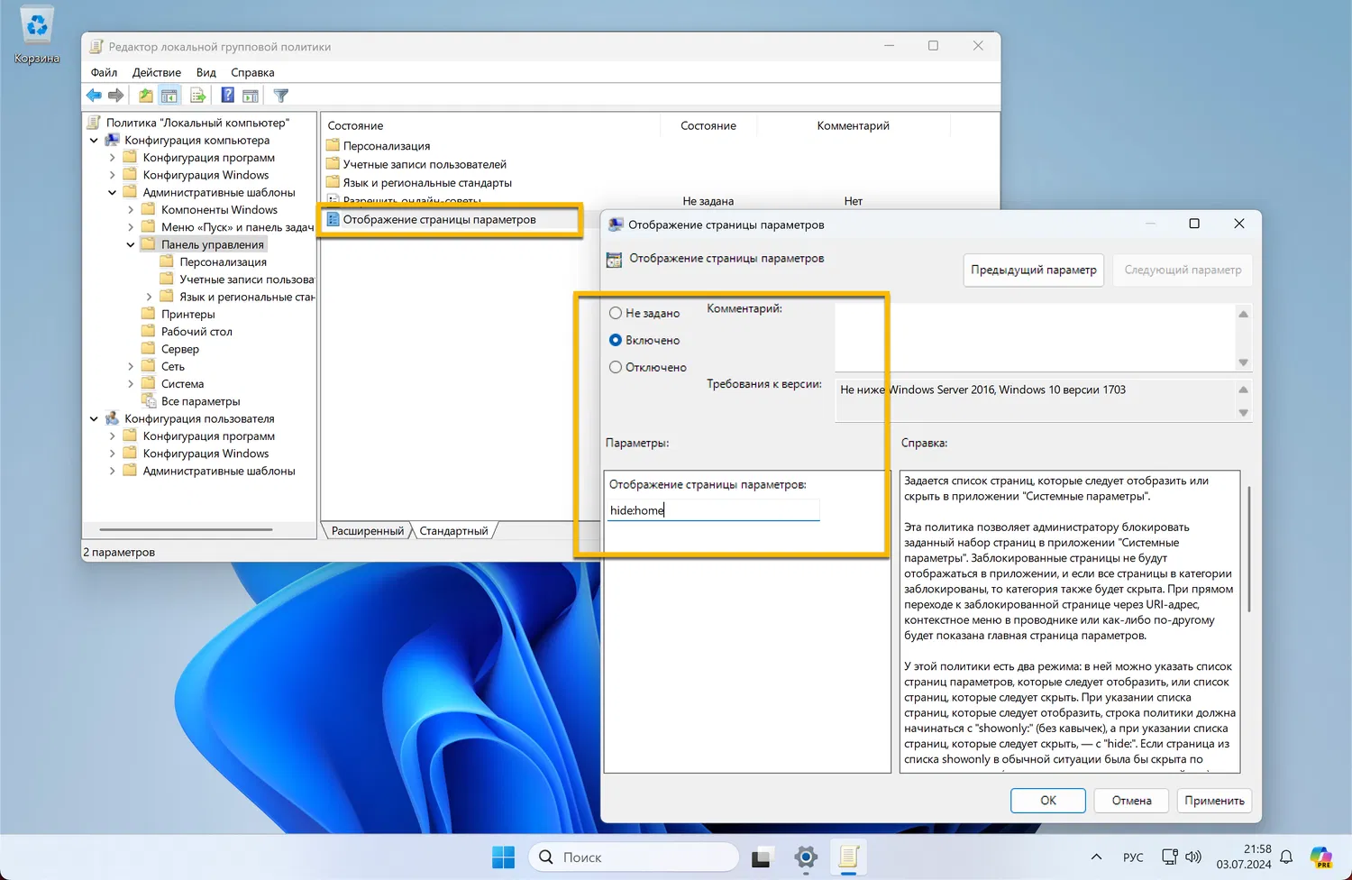Click the Export list toolbar icon
Screen dimensions: 1352x880
tap(198, 96)
